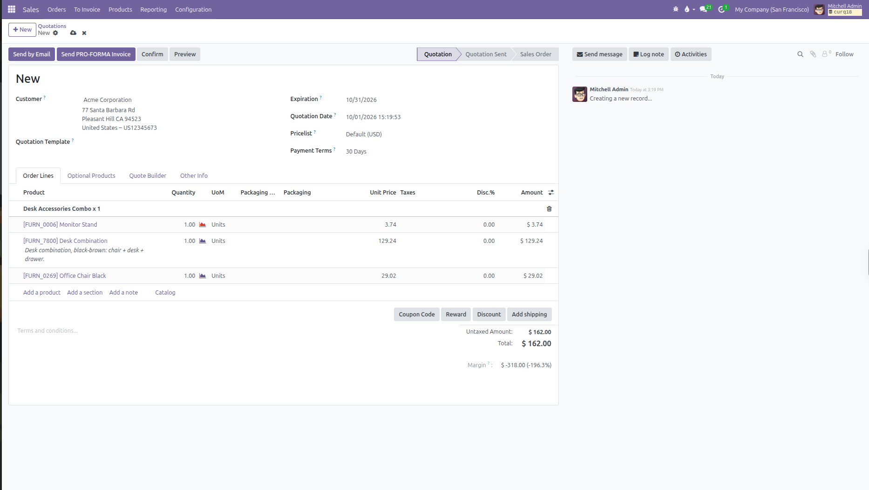The height and width of the screenshot is (490, 869).
Task: Delete the Desk Accessories Combo line
Action: pyautogui.click(x=549, y=209)
